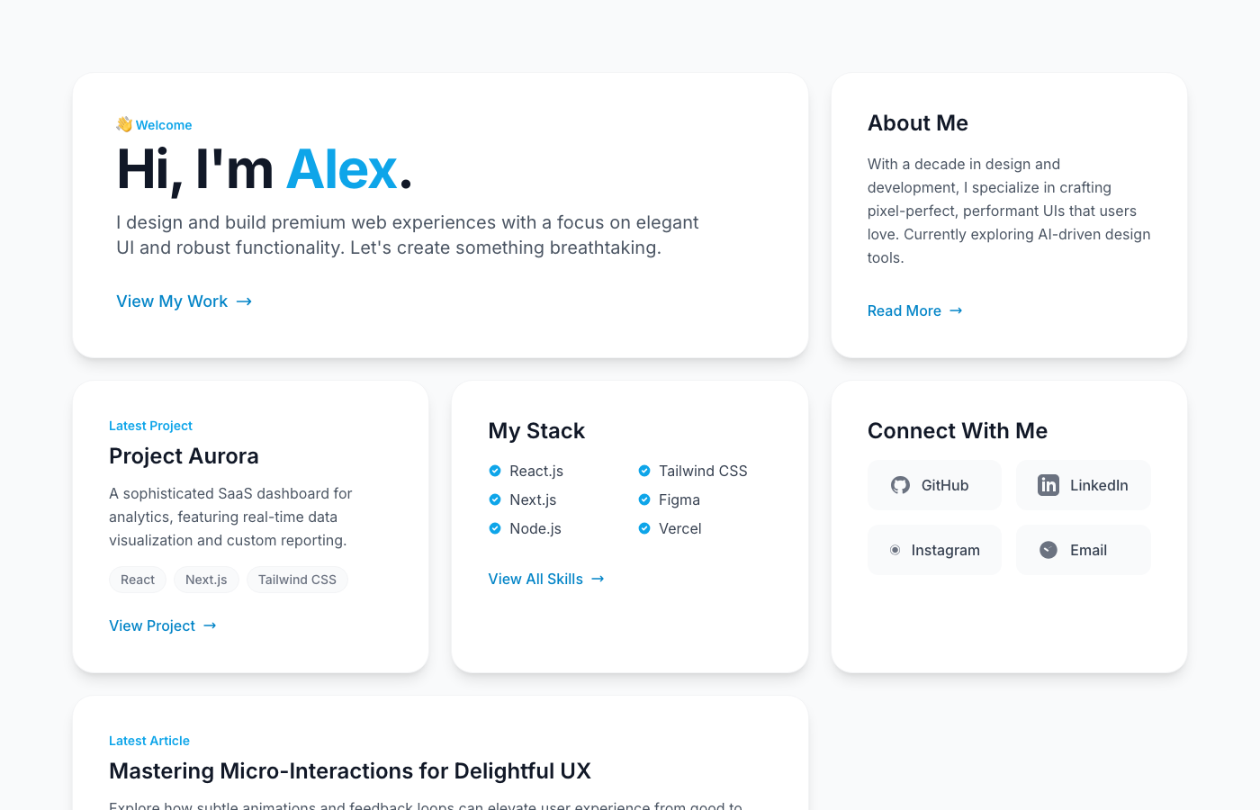1260x810 pixels.
Task: Open the View My Work link
Action: click(x=173, y=301)
